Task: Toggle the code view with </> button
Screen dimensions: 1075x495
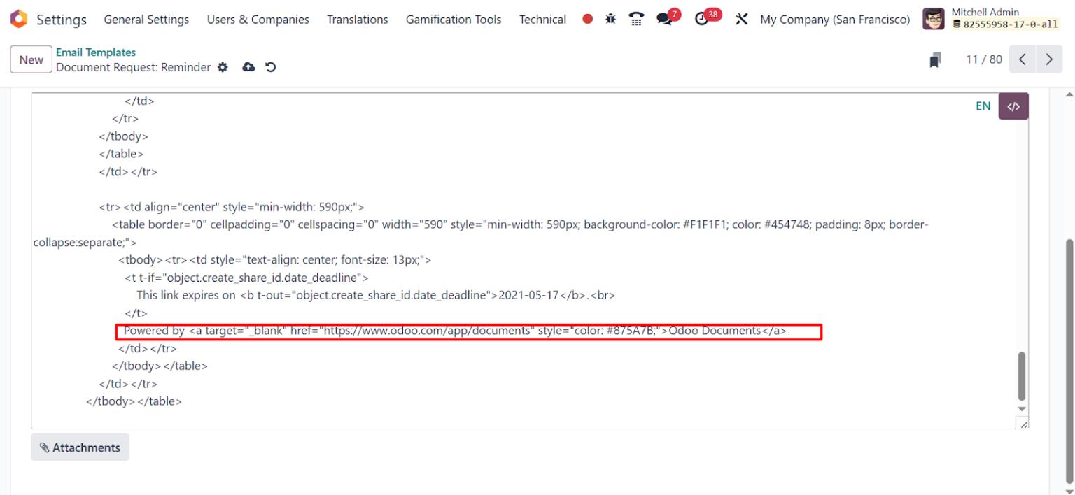Action: 1013,106
